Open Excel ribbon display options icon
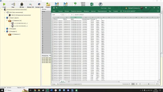Screen dimensions: 163x92 146,8
